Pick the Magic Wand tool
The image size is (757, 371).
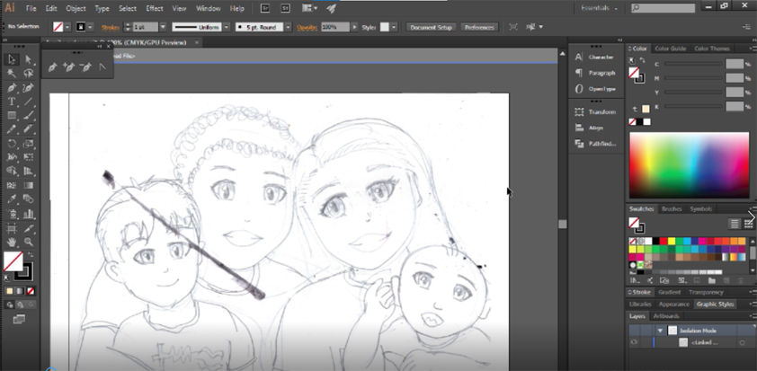coord(12,74)
